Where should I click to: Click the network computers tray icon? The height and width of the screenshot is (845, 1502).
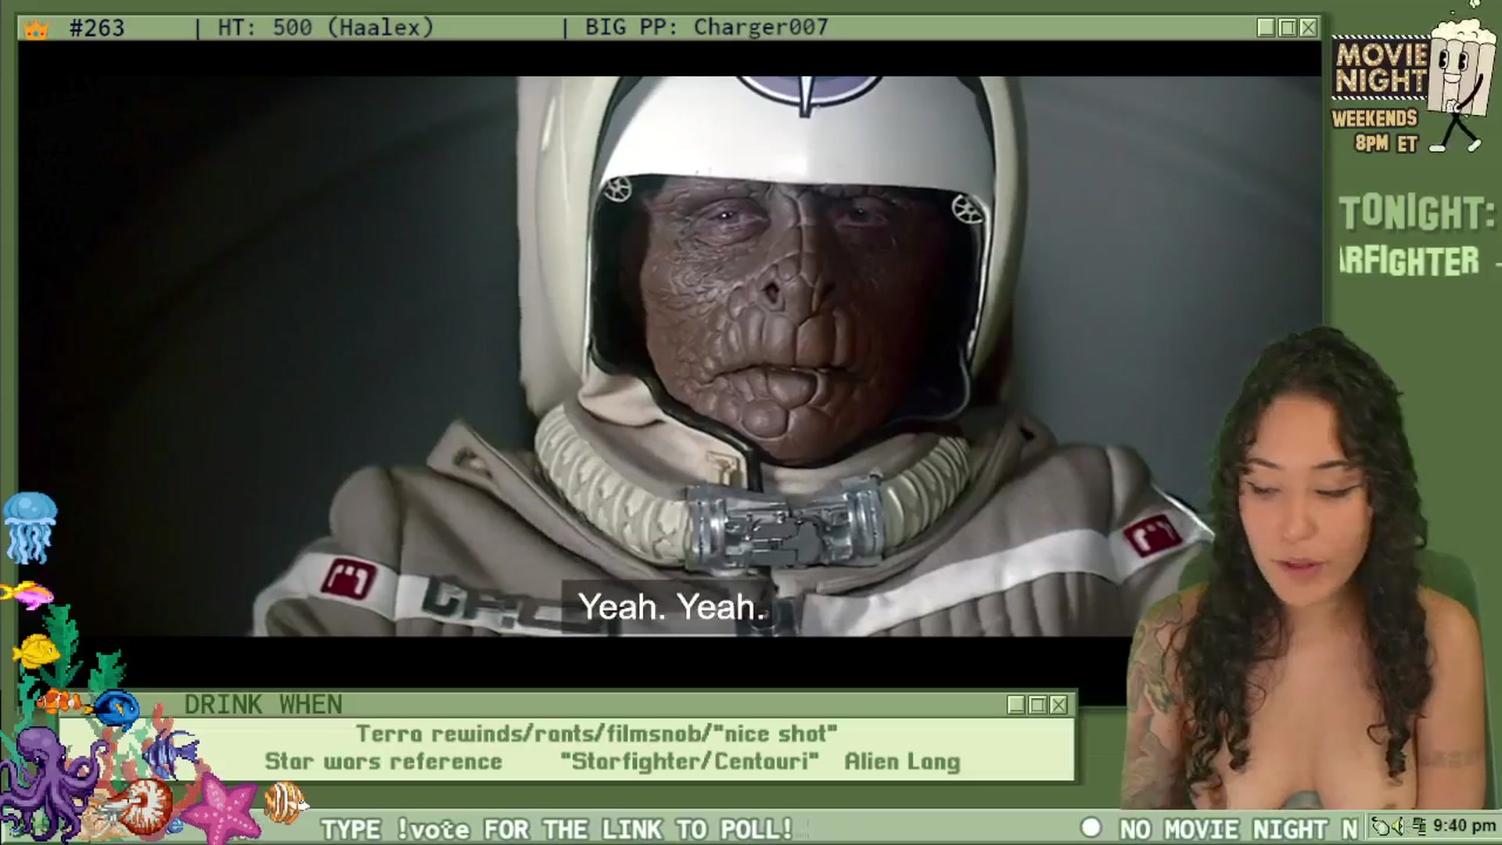coord(1420,826)
